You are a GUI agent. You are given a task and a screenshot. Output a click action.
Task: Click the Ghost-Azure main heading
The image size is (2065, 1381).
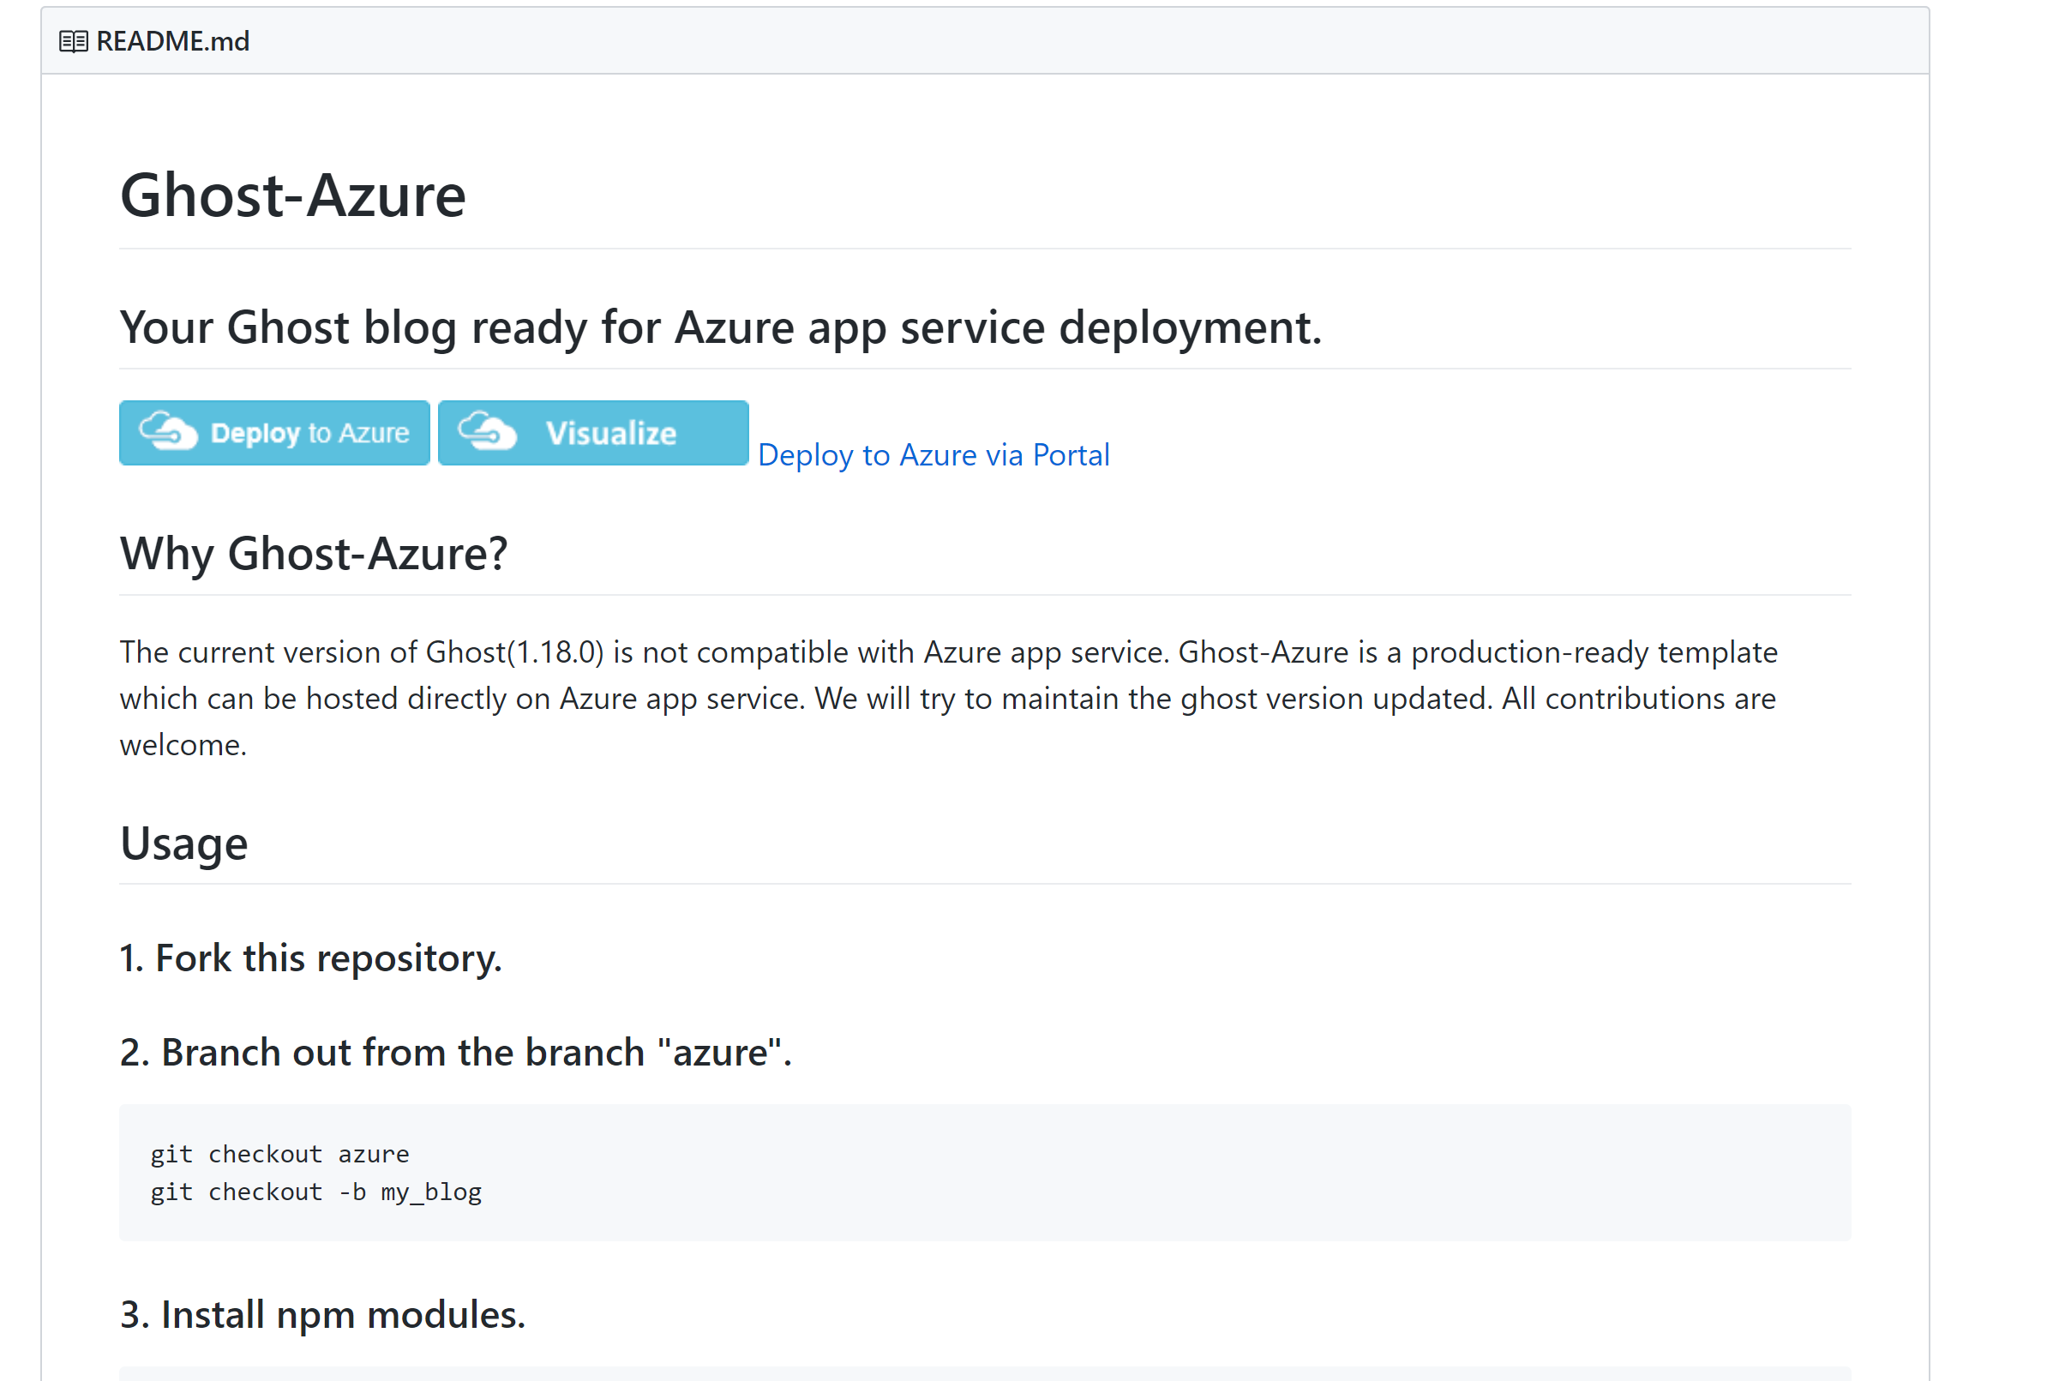(x=293, y=195)
